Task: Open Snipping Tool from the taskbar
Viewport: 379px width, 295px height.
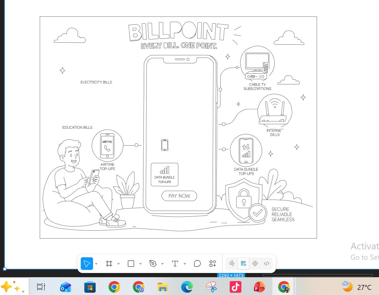Action: pyautogui.click(x=211, y=287)
